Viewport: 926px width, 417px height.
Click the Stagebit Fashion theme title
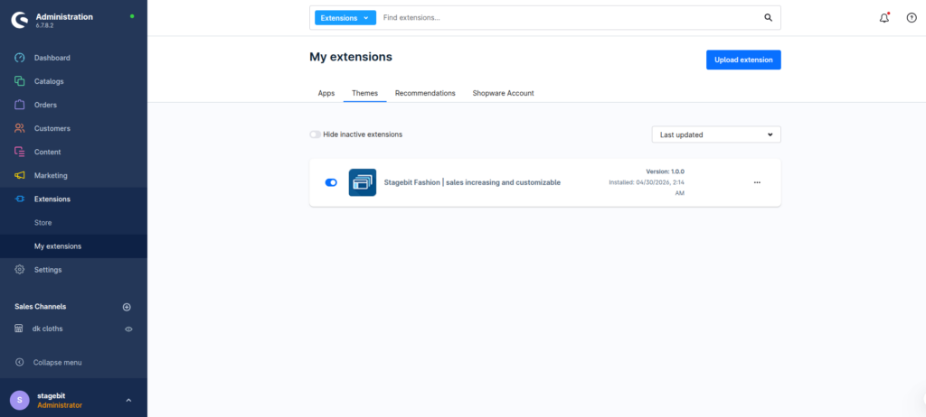(472, 183)
